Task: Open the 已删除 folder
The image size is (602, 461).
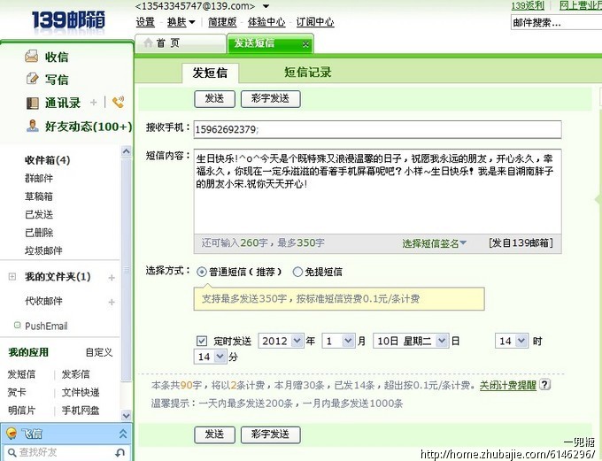Action: [x=39, y=233]
